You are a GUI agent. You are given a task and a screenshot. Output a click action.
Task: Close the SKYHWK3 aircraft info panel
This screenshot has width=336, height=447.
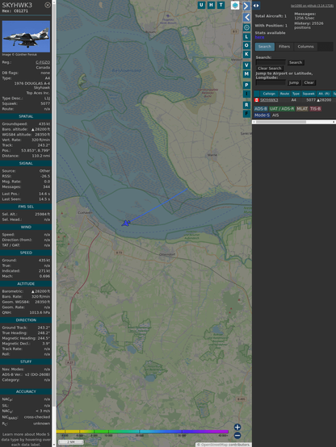pyautogui.click(x=48, y=5)
